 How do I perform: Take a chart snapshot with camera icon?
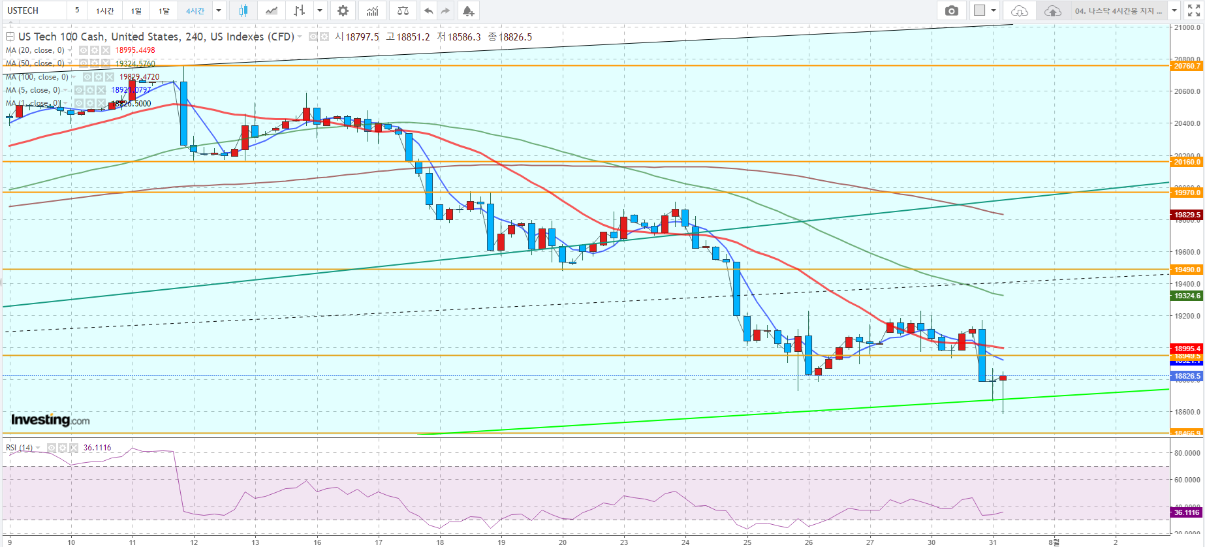tap(952, 10)
